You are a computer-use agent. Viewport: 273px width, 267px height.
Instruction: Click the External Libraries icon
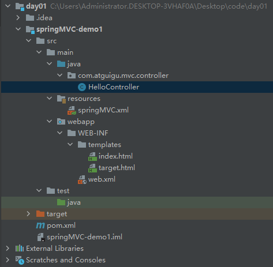[x=20, y=249]
